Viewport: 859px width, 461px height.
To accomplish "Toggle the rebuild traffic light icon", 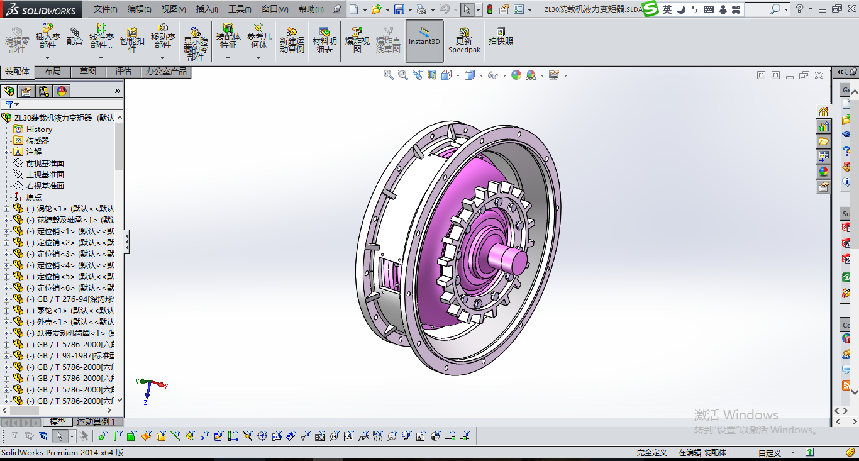I will click(489, 9).
